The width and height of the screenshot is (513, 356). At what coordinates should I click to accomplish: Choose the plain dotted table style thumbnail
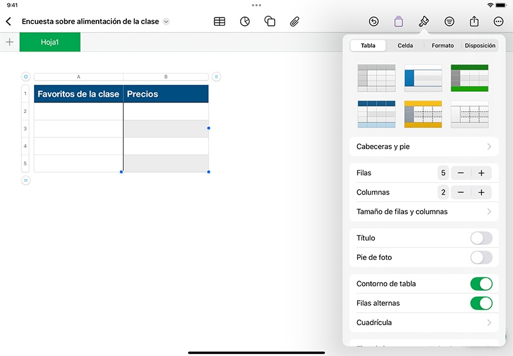470,114
